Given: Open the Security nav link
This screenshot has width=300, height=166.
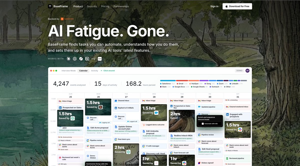Looking at the screenshot, I should (92, 6).
